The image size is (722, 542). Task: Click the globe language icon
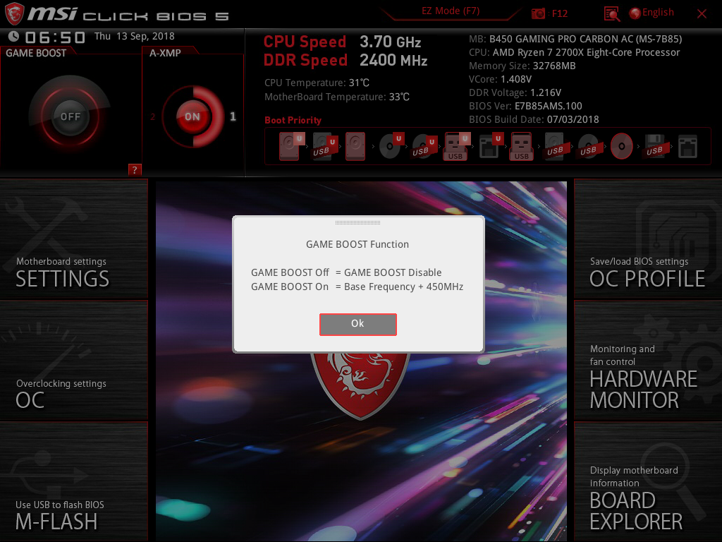coord(635,13)
